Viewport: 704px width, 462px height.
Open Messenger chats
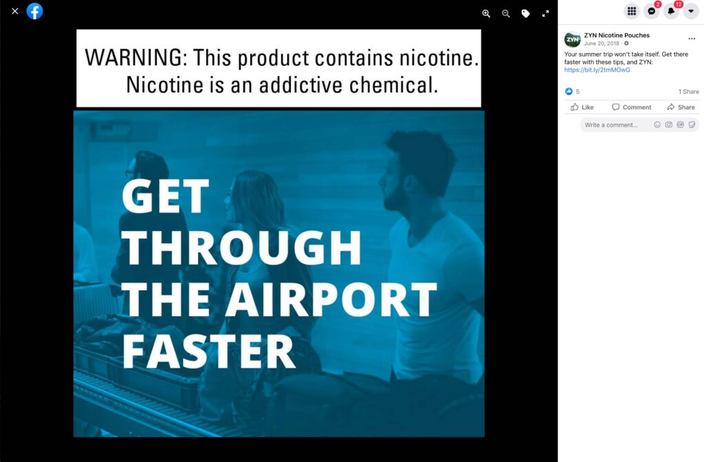point(652,11)
